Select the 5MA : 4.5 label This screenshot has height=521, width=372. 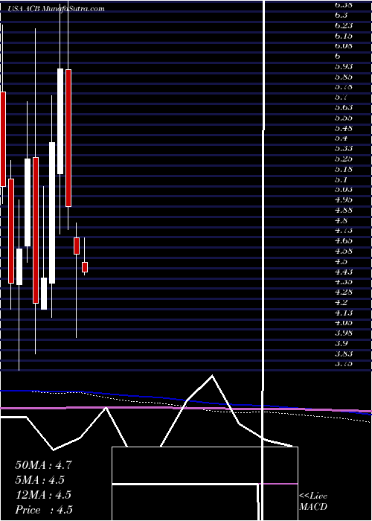click(40, 480)
